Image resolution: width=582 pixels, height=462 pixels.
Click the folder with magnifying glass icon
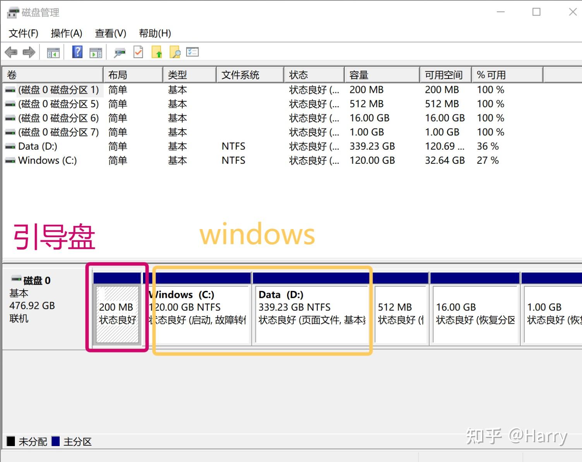tap(175, 52)
